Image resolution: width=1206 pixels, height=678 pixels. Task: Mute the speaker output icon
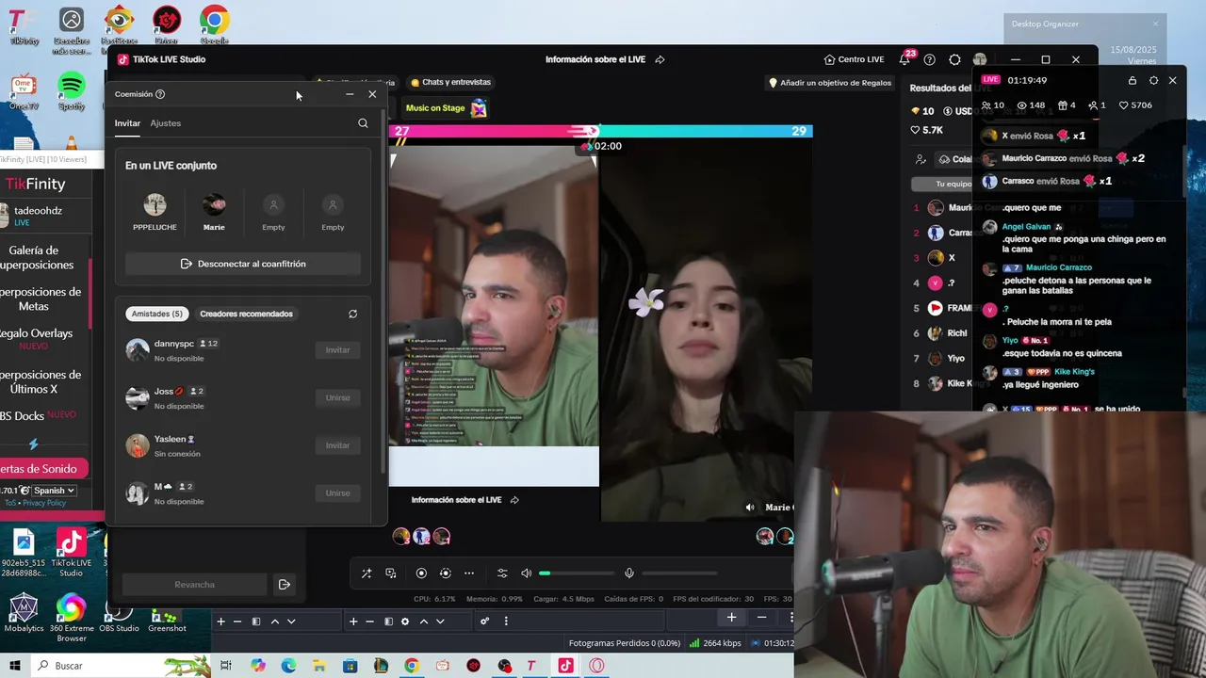527,573
